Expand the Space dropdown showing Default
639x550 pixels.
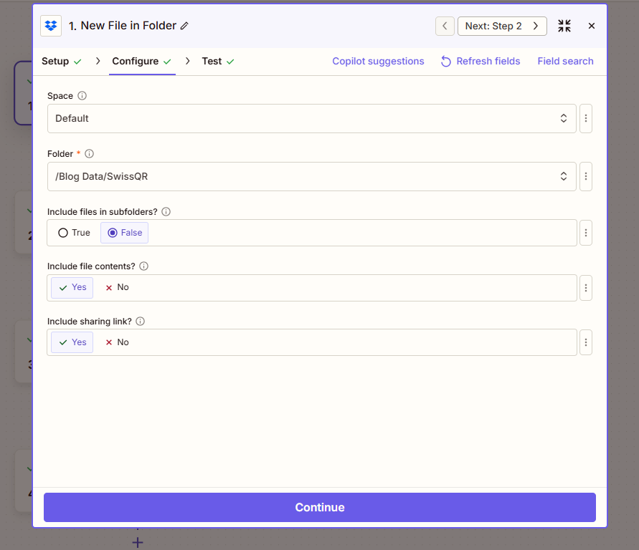311,118
